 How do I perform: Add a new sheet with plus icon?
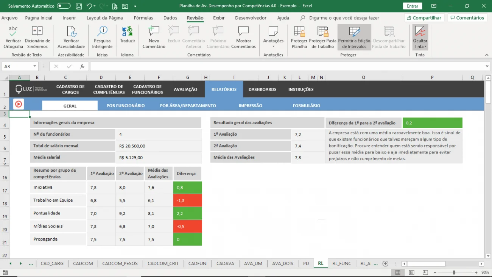click(385, 264)
